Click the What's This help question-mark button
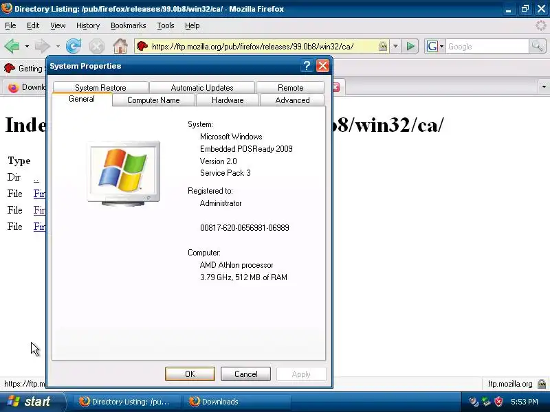The width and height of the screenshot is (550, 412). click(307, 65)
